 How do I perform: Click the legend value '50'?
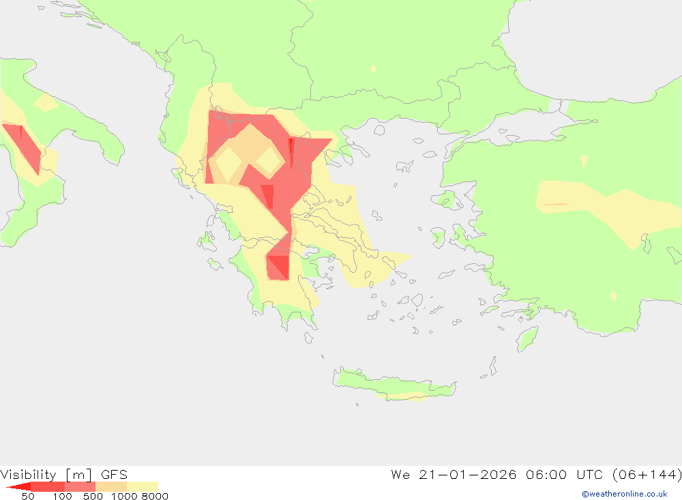coord(28,496)
